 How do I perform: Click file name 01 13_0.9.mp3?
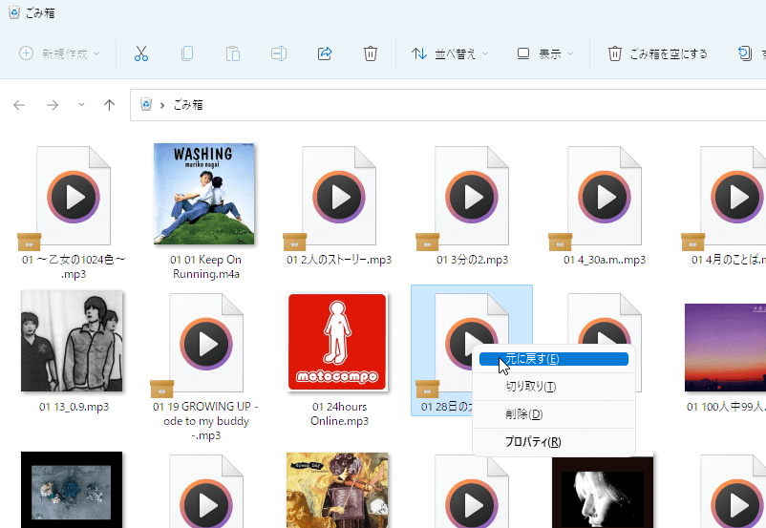[74, 407]
